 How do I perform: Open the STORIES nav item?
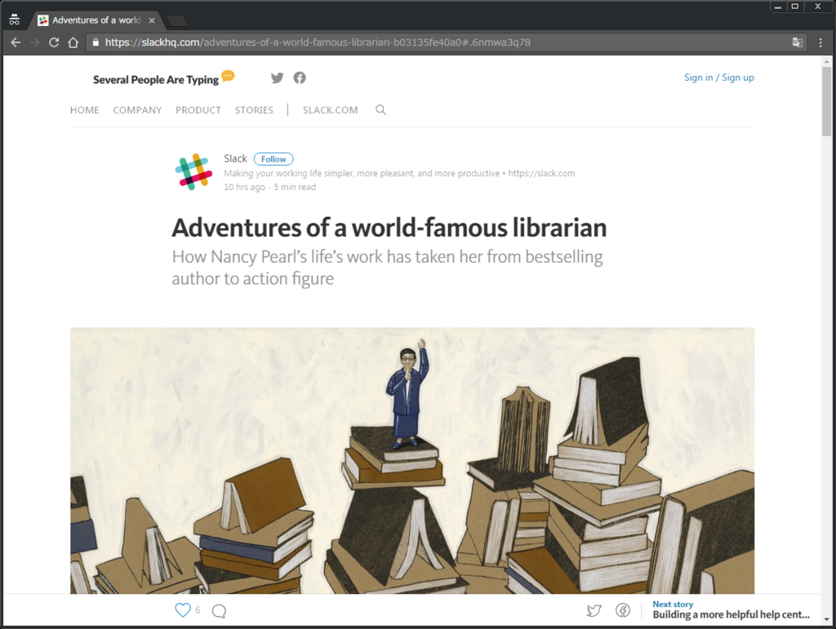254,110
